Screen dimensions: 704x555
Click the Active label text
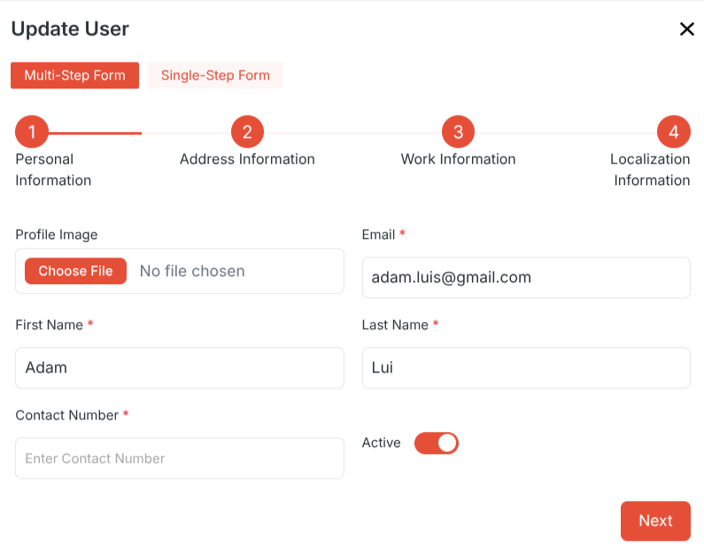(x=381, y=443)
